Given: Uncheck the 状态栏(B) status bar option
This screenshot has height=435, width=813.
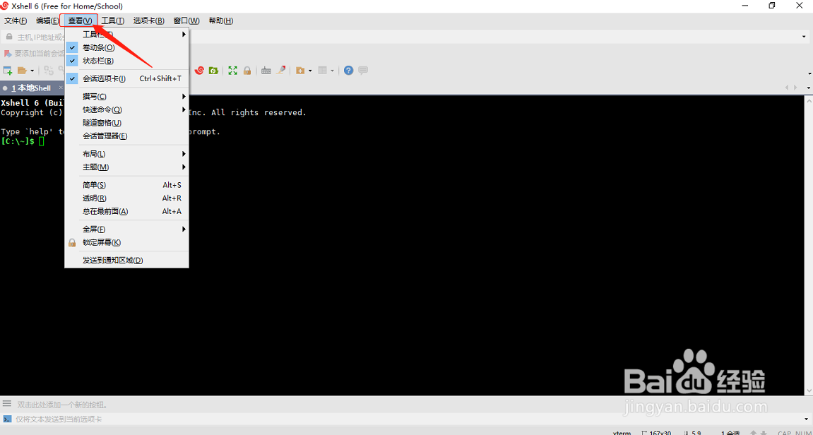Looking at the screenshot, I should tap(126, 61).
